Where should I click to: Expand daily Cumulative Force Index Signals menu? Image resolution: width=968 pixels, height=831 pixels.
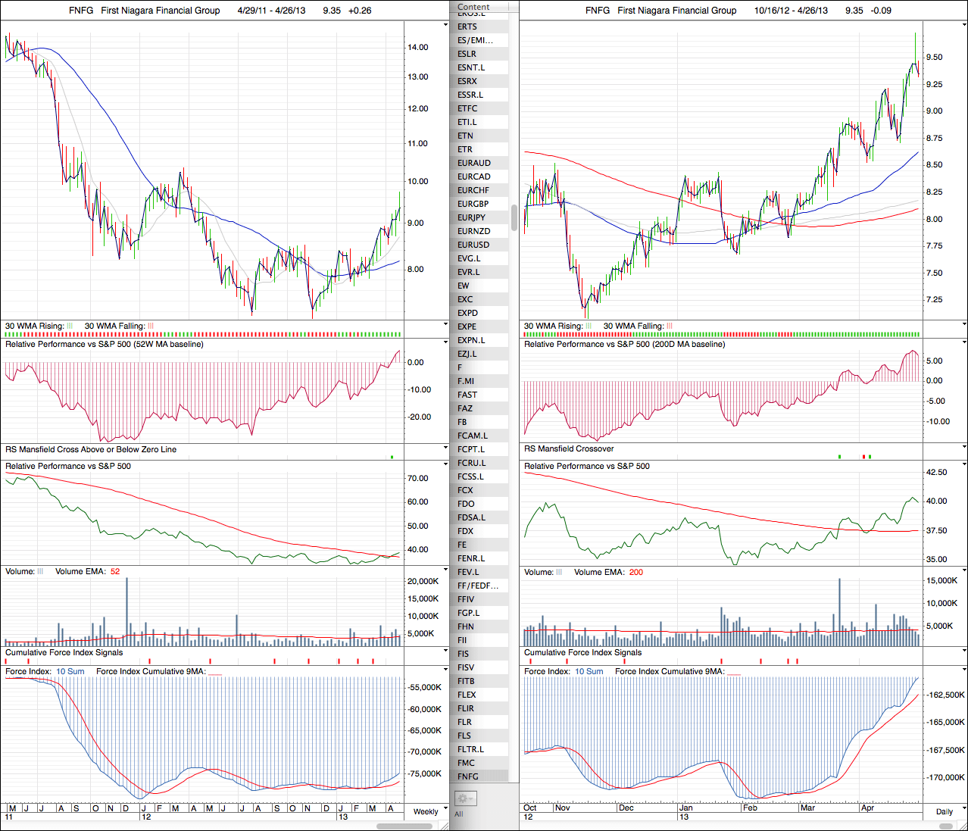pyautogui.click(x=964, y=651)
